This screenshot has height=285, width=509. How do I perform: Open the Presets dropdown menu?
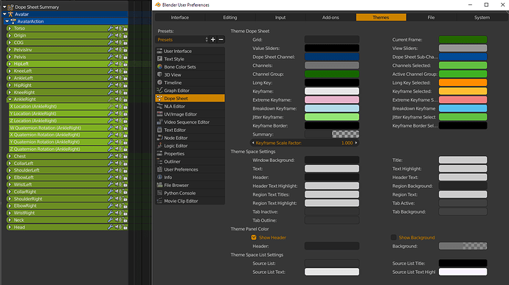(182, 40)
